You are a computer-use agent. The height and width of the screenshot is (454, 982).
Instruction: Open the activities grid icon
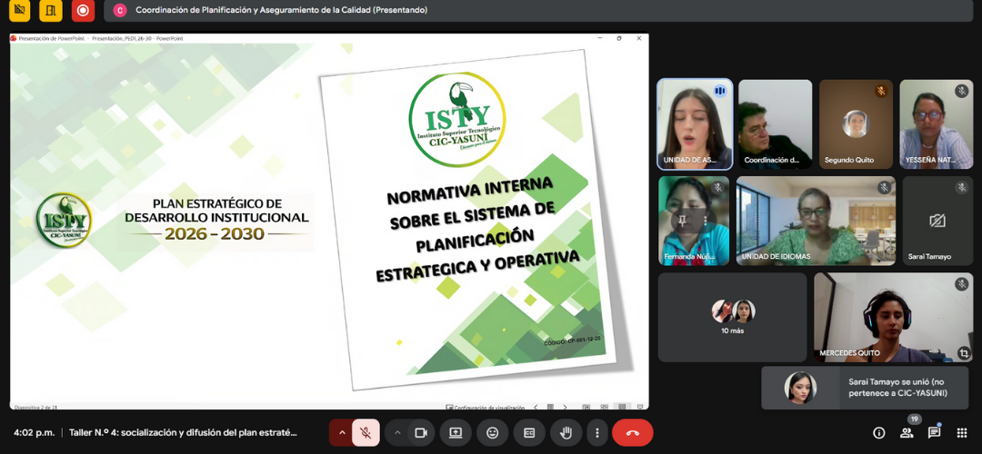(961, 433)
